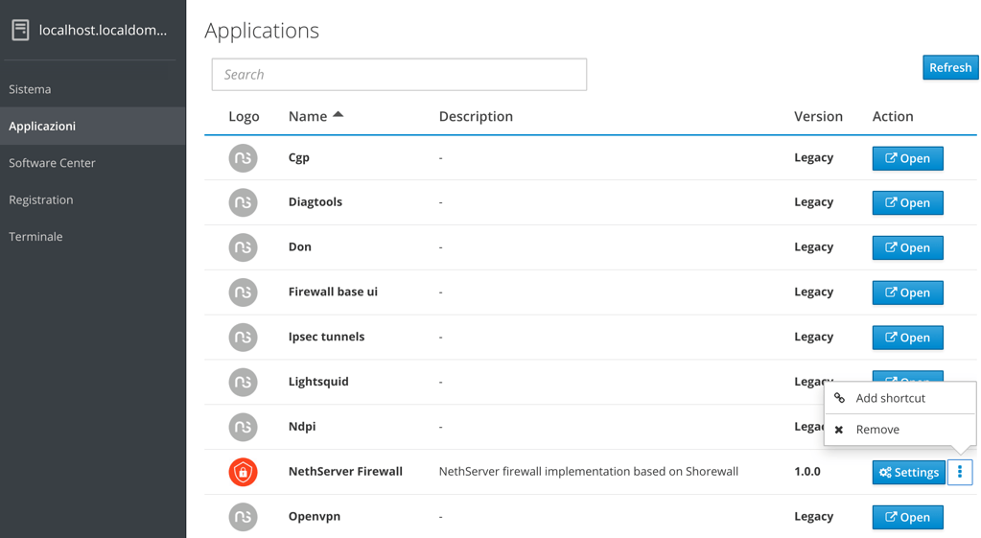
Task: Sort the table by the Name column arrow
Action: 338,116
